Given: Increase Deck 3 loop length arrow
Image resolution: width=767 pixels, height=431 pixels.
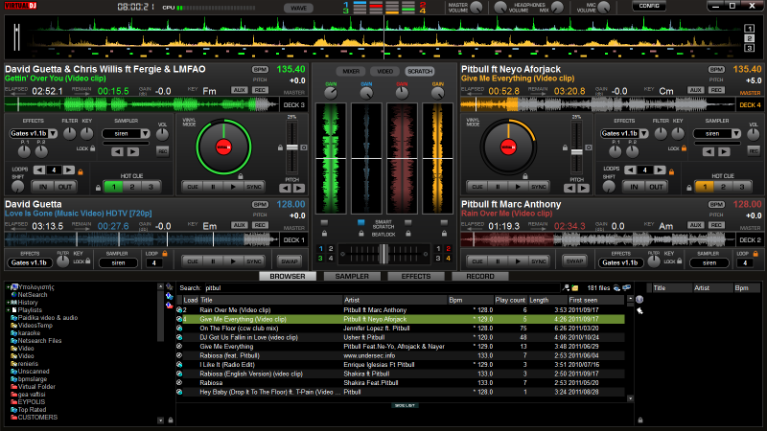Looking at the screenshot, I should tap(69, 170).
